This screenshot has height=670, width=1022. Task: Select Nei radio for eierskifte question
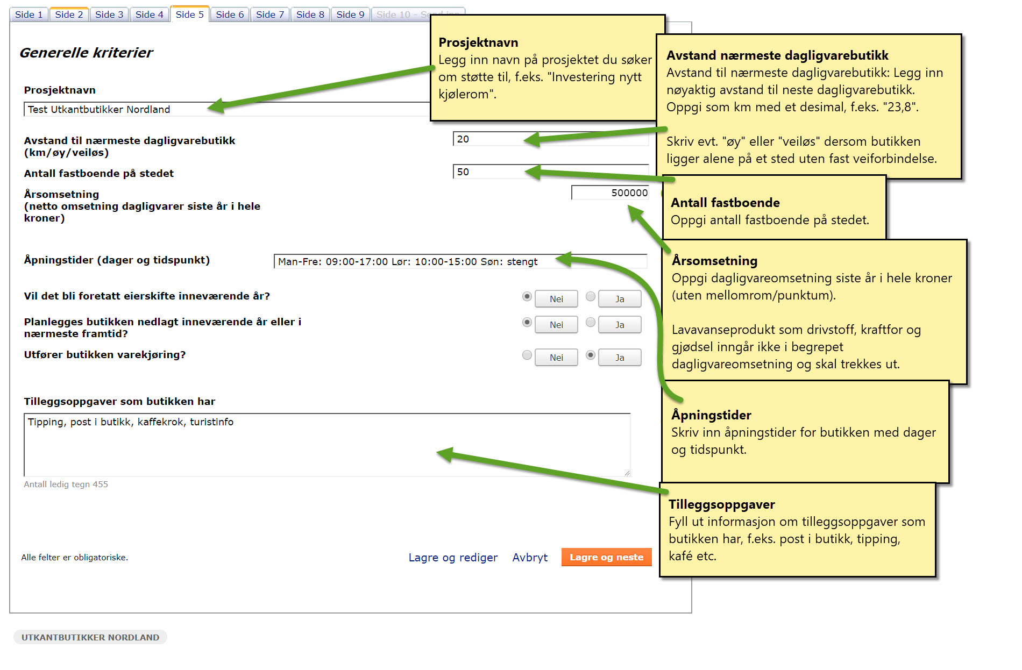[527, 296]
